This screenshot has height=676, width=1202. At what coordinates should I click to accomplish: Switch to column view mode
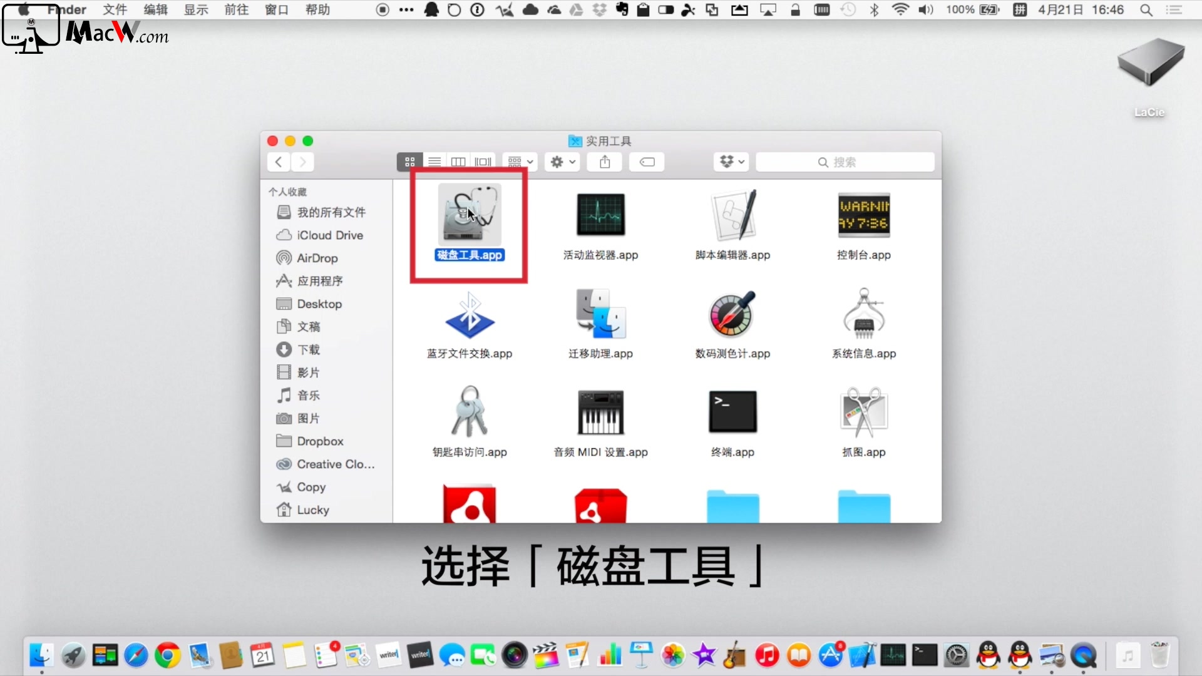pyautogui.click(x=458, y=162)
